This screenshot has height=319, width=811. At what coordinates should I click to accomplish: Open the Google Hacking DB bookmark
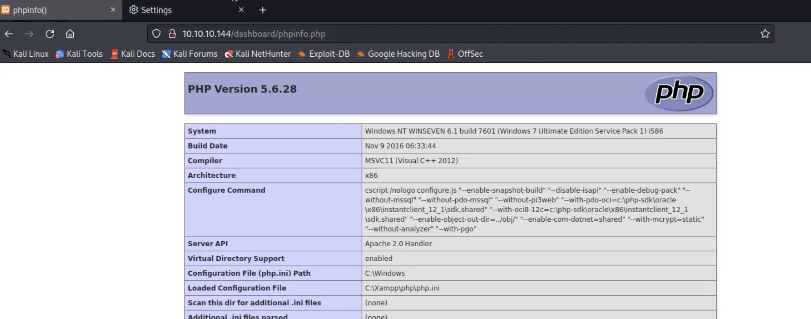pyautogui.click(x=398, y=54)
